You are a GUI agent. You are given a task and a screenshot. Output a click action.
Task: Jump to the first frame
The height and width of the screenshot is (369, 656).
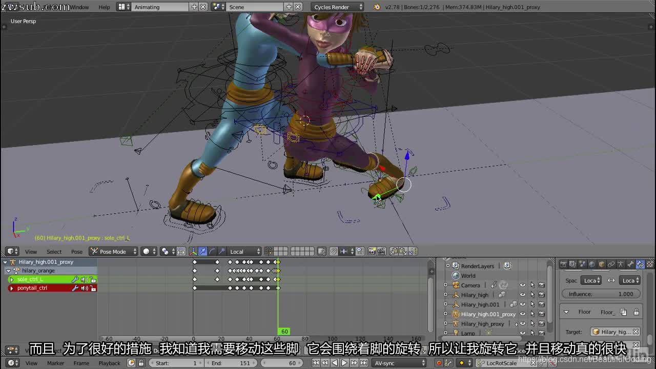pyautogui.click(x=316, y=363)
